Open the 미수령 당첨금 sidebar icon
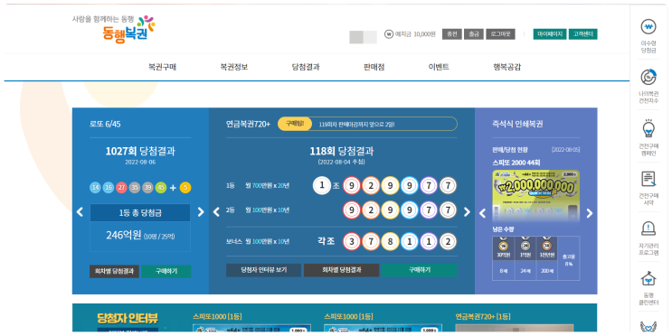 648,27
